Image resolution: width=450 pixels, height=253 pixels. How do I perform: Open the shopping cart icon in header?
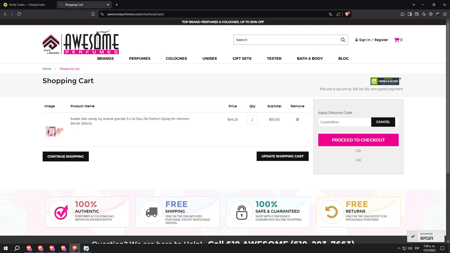(397, 40)
